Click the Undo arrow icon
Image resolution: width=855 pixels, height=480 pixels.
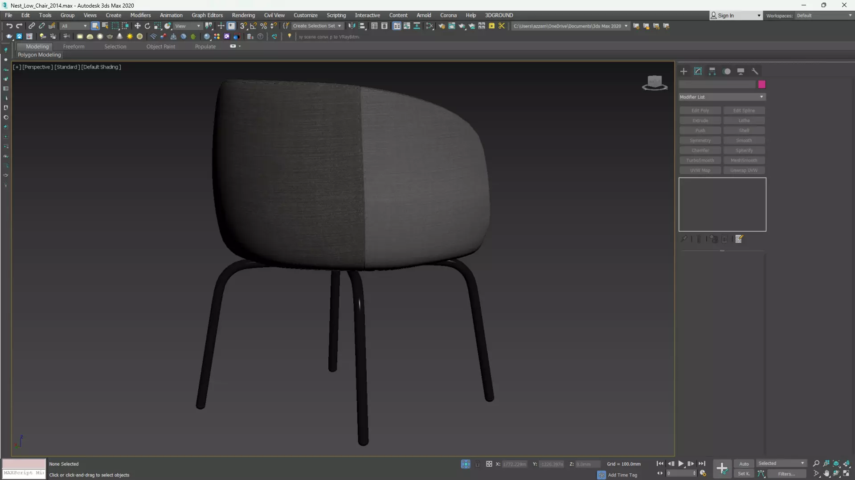(9, 26)
